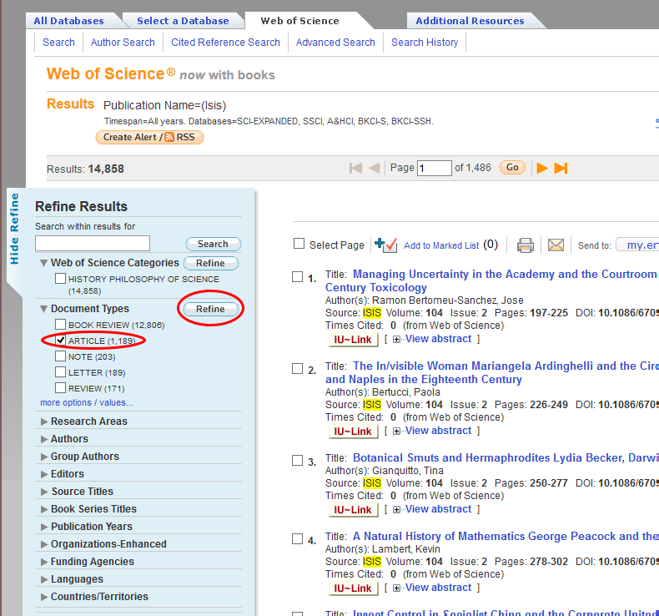Select checkbox for result 2
659x616 pixels.
pos(297,368)
